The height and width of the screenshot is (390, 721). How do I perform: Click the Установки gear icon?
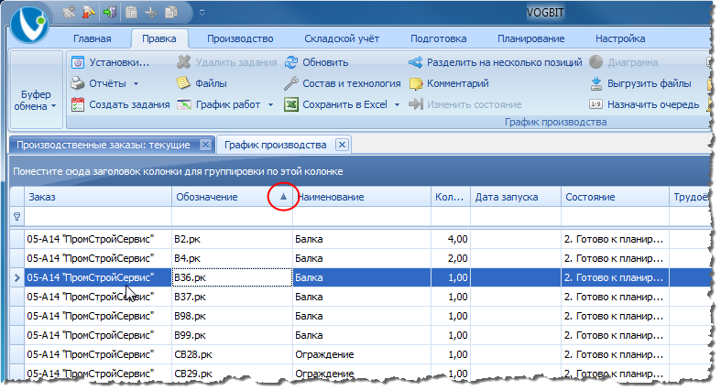78,62
